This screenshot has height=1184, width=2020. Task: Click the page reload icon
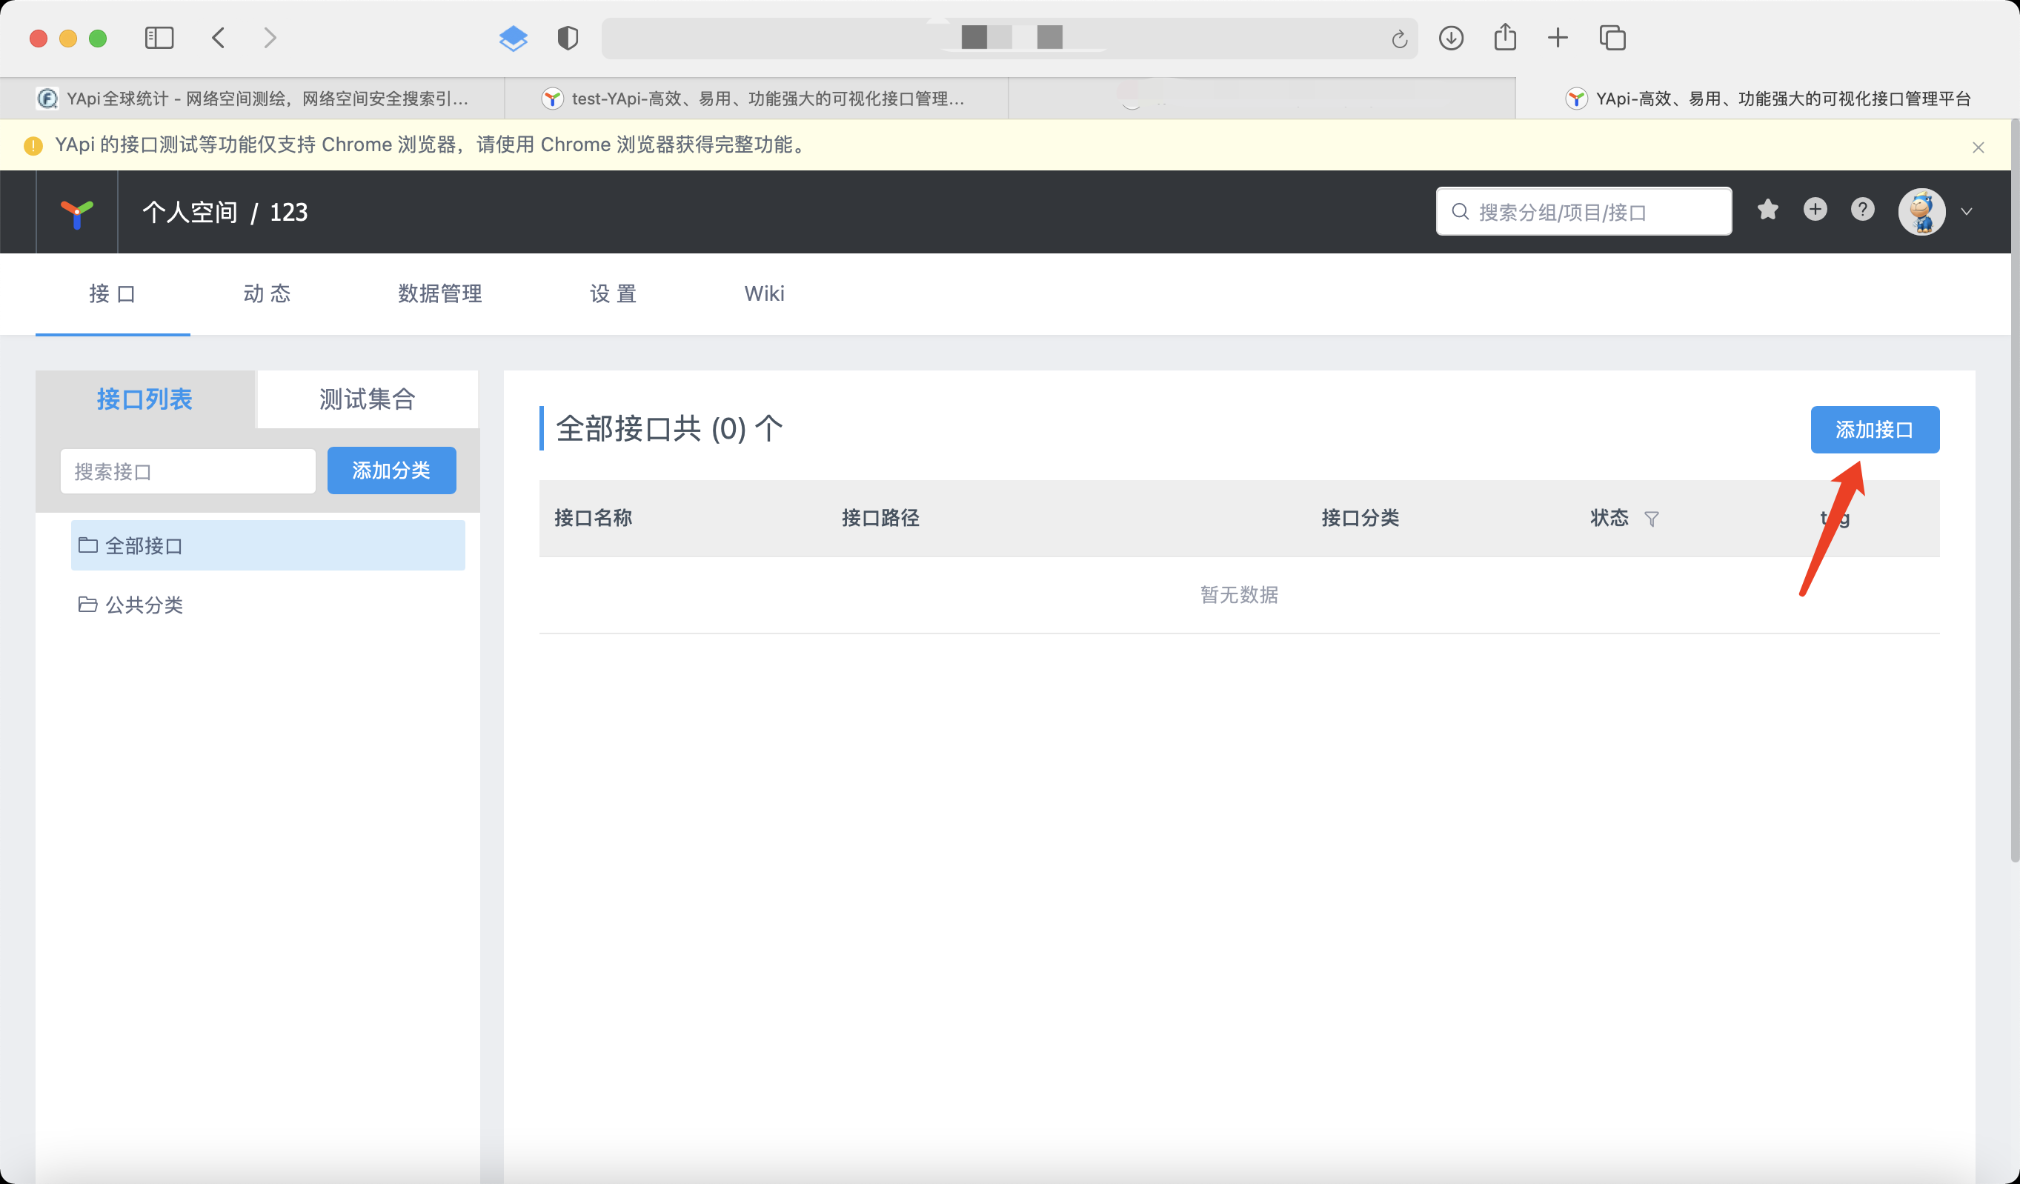(1399, 39)
